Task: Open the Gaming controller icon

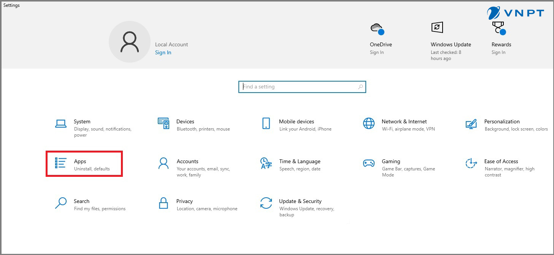Action: (368, 163)
